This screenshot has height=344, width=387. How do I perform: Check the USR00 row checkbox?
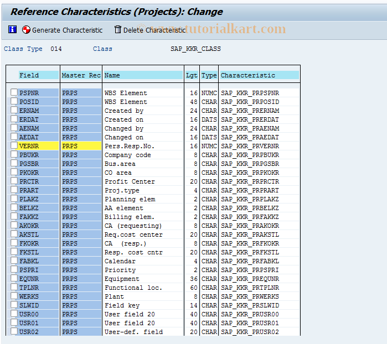click(14, 314)
